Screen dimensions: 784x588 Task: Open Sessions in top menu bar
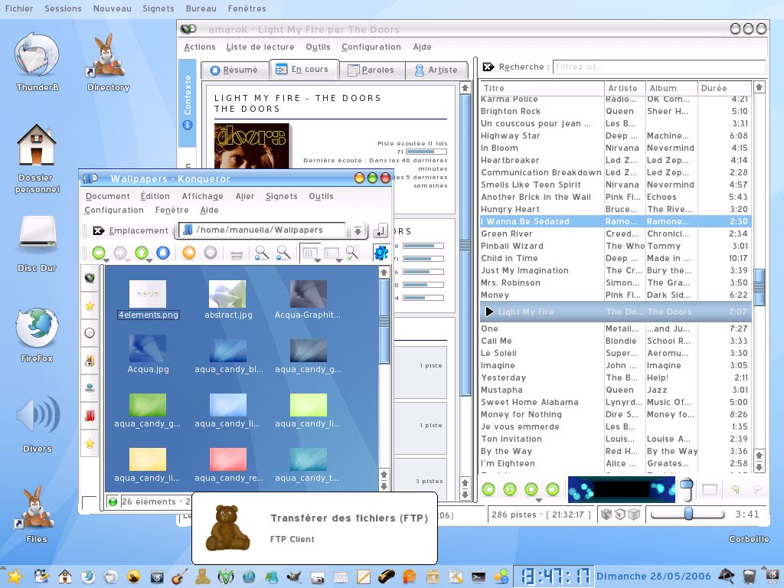63,8
